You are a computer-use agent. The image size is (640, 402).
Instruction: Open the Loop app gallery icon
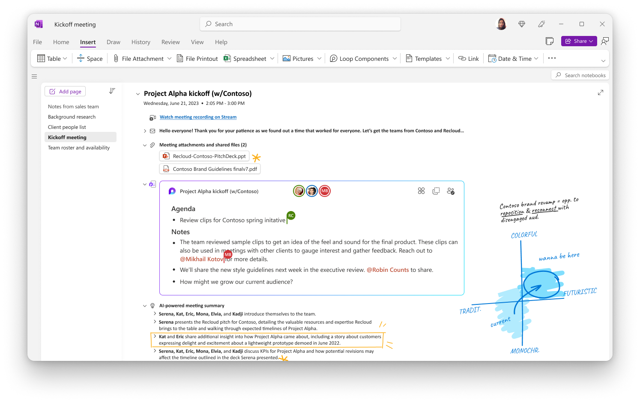(421, 191)
